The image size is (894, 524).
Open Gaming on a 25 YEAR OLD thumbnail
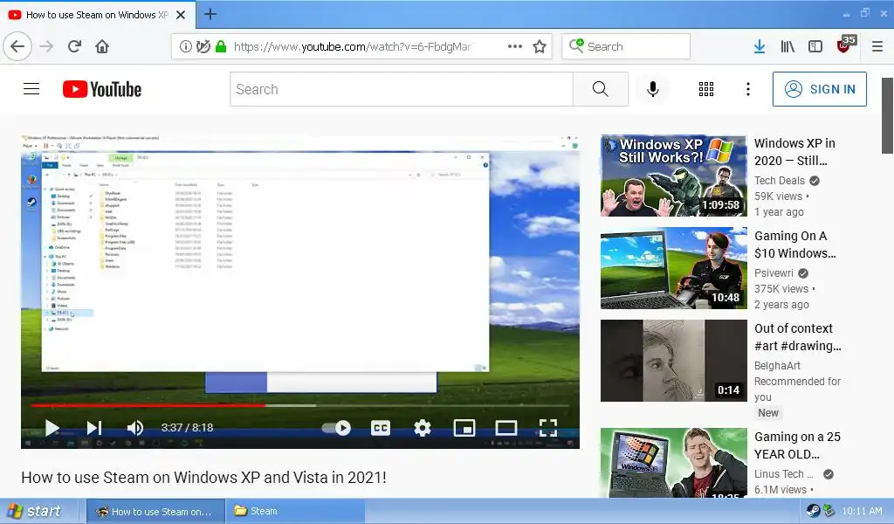click(x=674, y=462)
